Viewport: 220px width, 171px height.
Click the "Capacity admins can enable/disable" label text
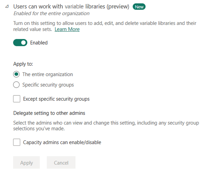[62, 142]
